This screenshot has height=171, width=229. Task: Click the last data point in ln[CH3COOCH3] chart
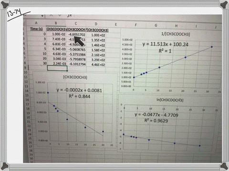pos(199,146)
